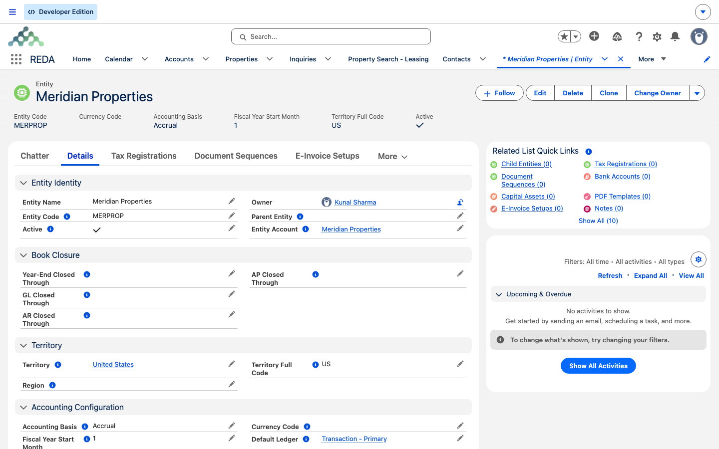The image size is (719, 449).
Task: Edit navigation bar with pencil icon
Action: (707, 59)
